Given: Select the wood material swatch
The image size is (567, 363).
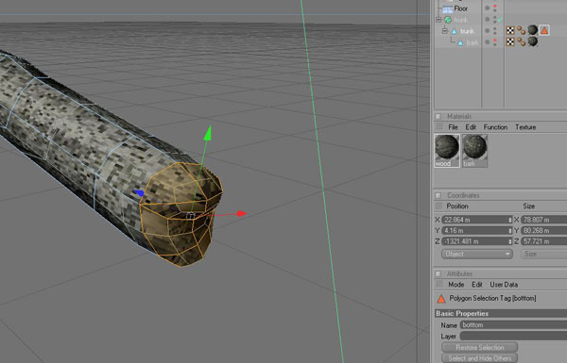Looking at the screenshot, I should [447, 151].
